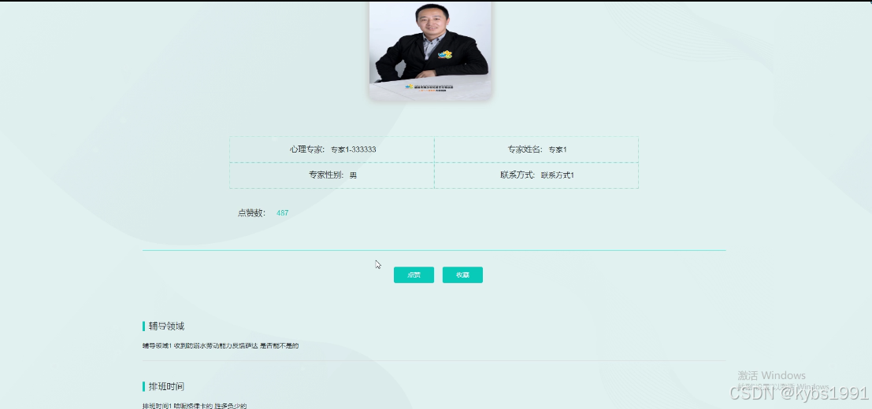872x409 pixels.
Task: Select the expert name value 专家1
Action: 558,149
